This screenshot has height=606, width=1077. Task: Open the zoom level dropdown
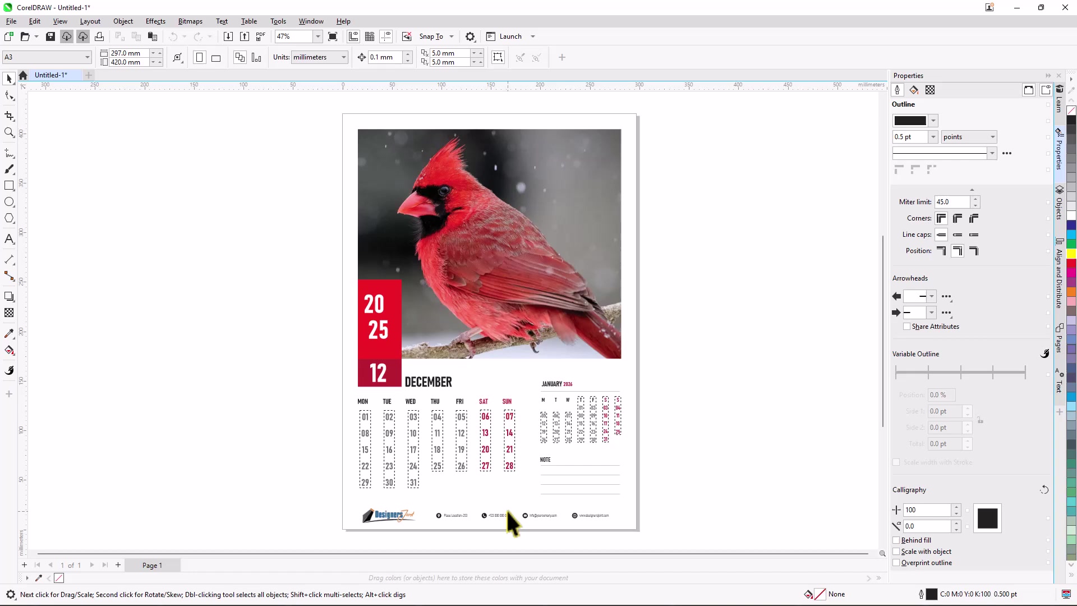pos(317,36)
